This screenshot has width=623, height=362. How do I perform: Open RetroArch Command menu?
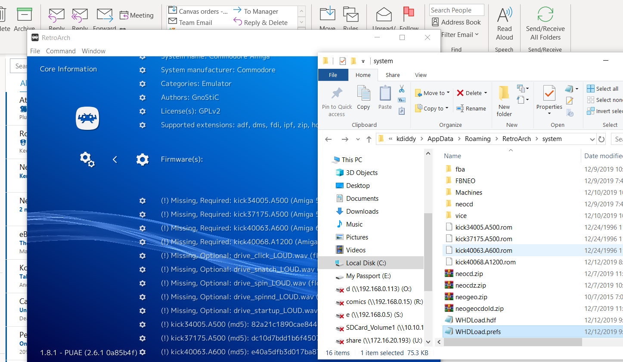click(61, 51)
